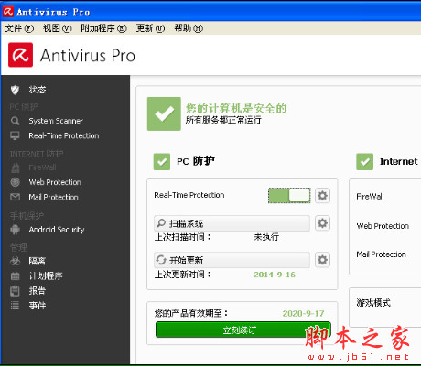The width and height of the screenshot is (421, 367).
Task: Click the Mail Protection envelope icon
Action: click(x=15, y=197)
